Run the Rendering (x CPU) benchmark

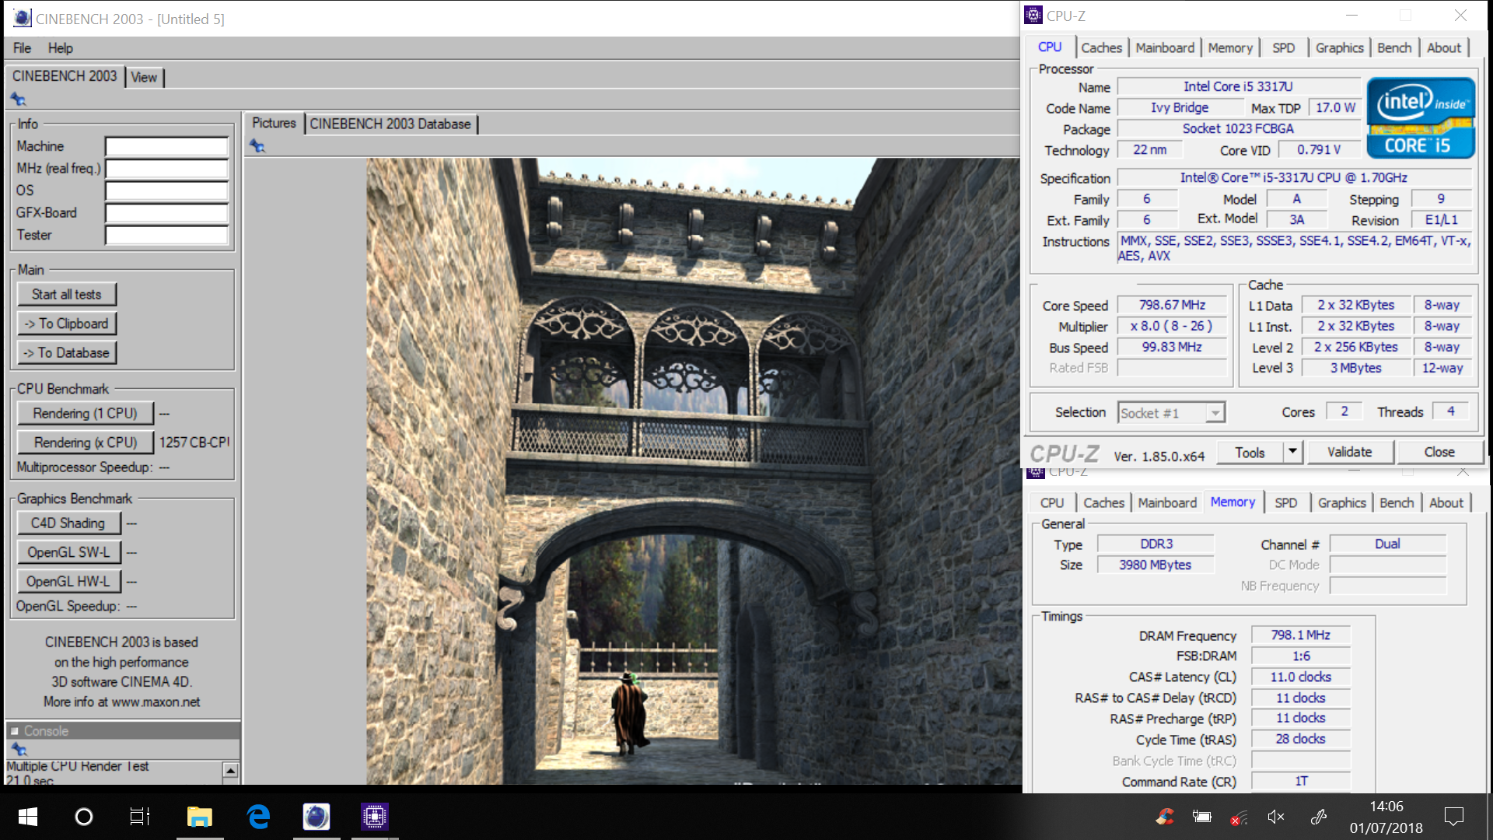[x=86, y=442]
